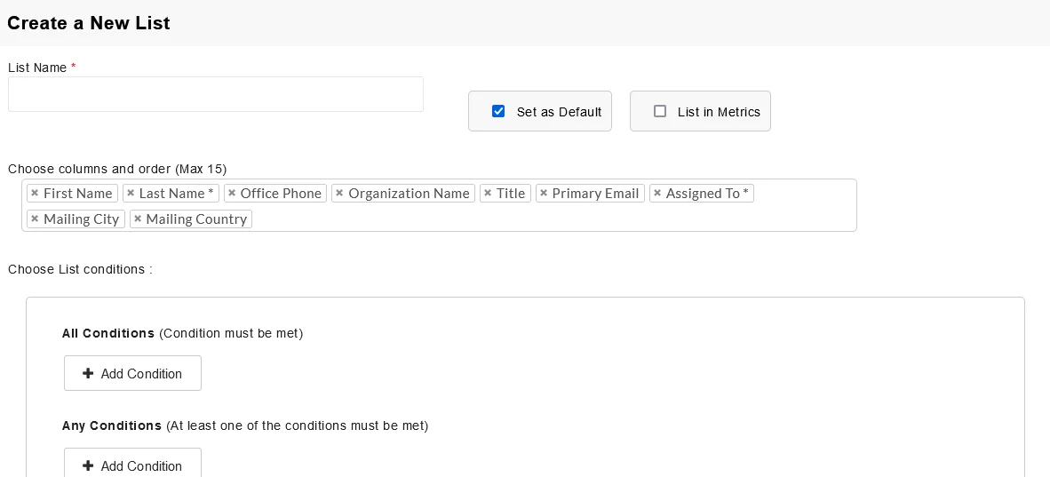1050x477 pixels.
Task: Remove Assigned To column tag
Action: tap(656, 194)
